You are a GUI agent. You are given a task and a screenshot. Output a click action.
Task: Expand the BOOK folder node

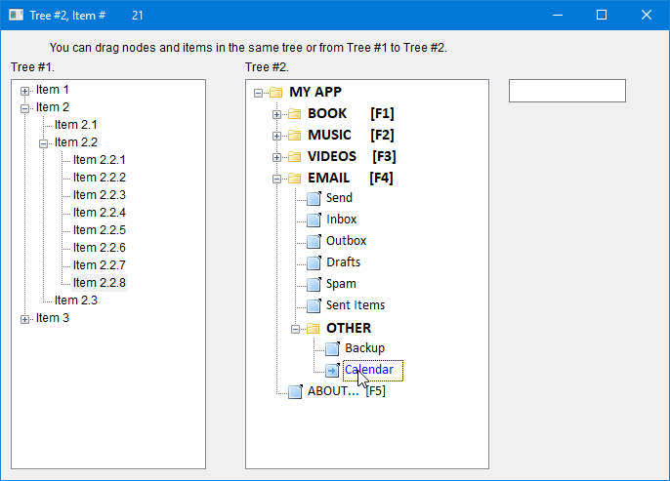pyautogui.click(x=276, y=114)
